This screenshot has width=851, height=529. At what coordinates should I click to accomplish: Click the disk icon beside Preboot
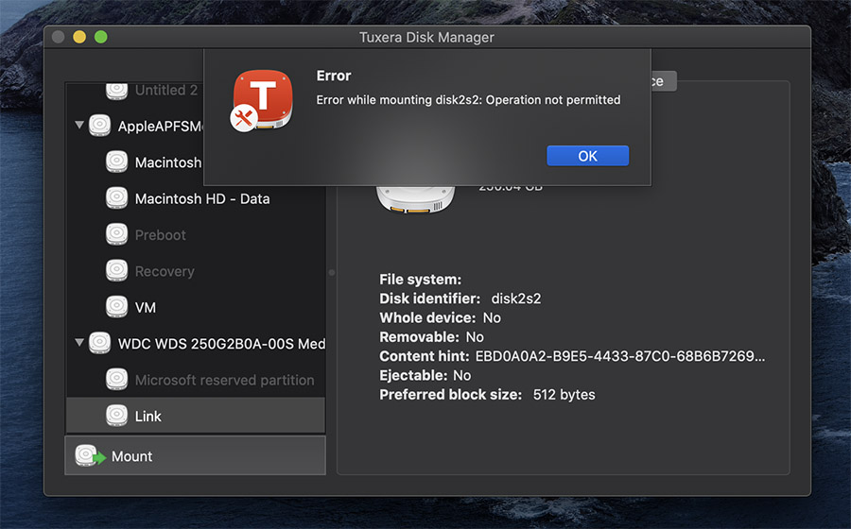pyautogui.click(x=116, y=234)
